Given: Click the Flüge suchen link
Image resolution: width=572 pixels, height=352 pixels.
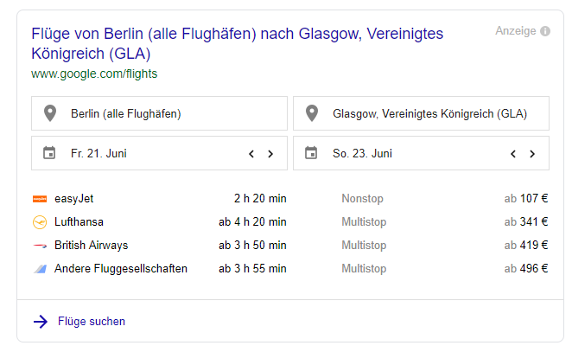Looking at the screenshot, I should (x=92, y=322).
